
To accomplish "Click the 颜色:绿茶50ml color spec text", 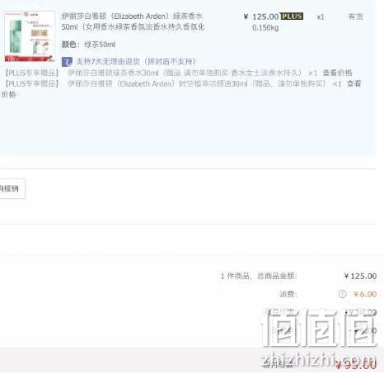I will click(88, 45).
